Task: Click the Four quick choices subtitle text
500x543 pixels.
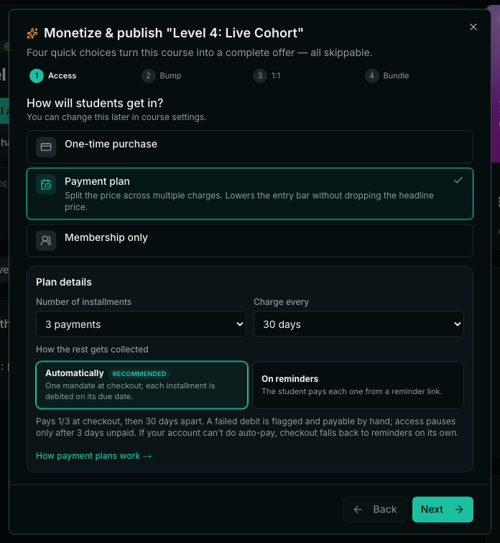Action: 199,53
